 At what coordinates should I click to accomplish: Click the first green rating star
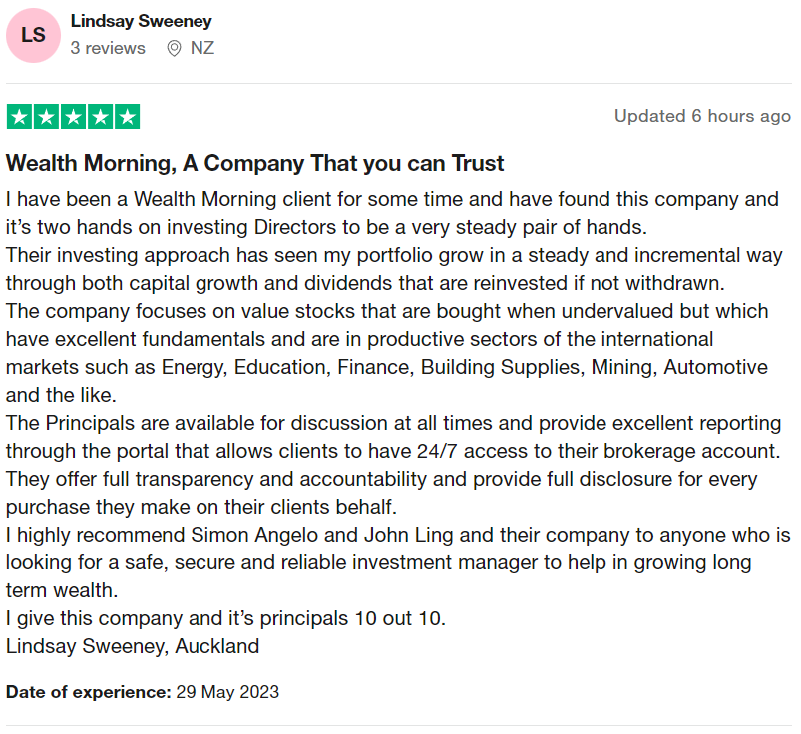pyautogui.click(x=19, y=117)
